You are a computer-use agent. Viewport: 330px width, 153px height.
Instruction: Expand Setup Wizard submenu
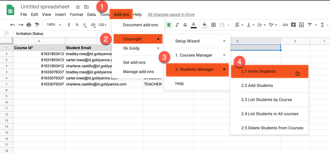(197, 41)
